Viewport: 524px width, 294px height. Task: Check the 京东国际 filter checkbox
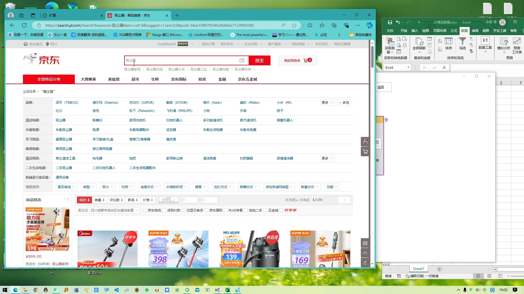[x=206, y=210]
